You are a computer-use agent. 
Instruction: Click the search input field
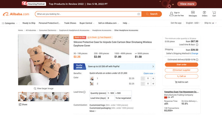[x=86, y=14]
